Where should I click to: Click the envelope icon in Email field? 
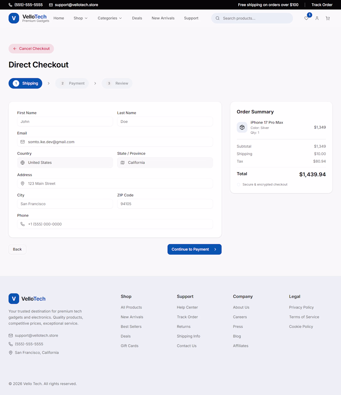23,142
